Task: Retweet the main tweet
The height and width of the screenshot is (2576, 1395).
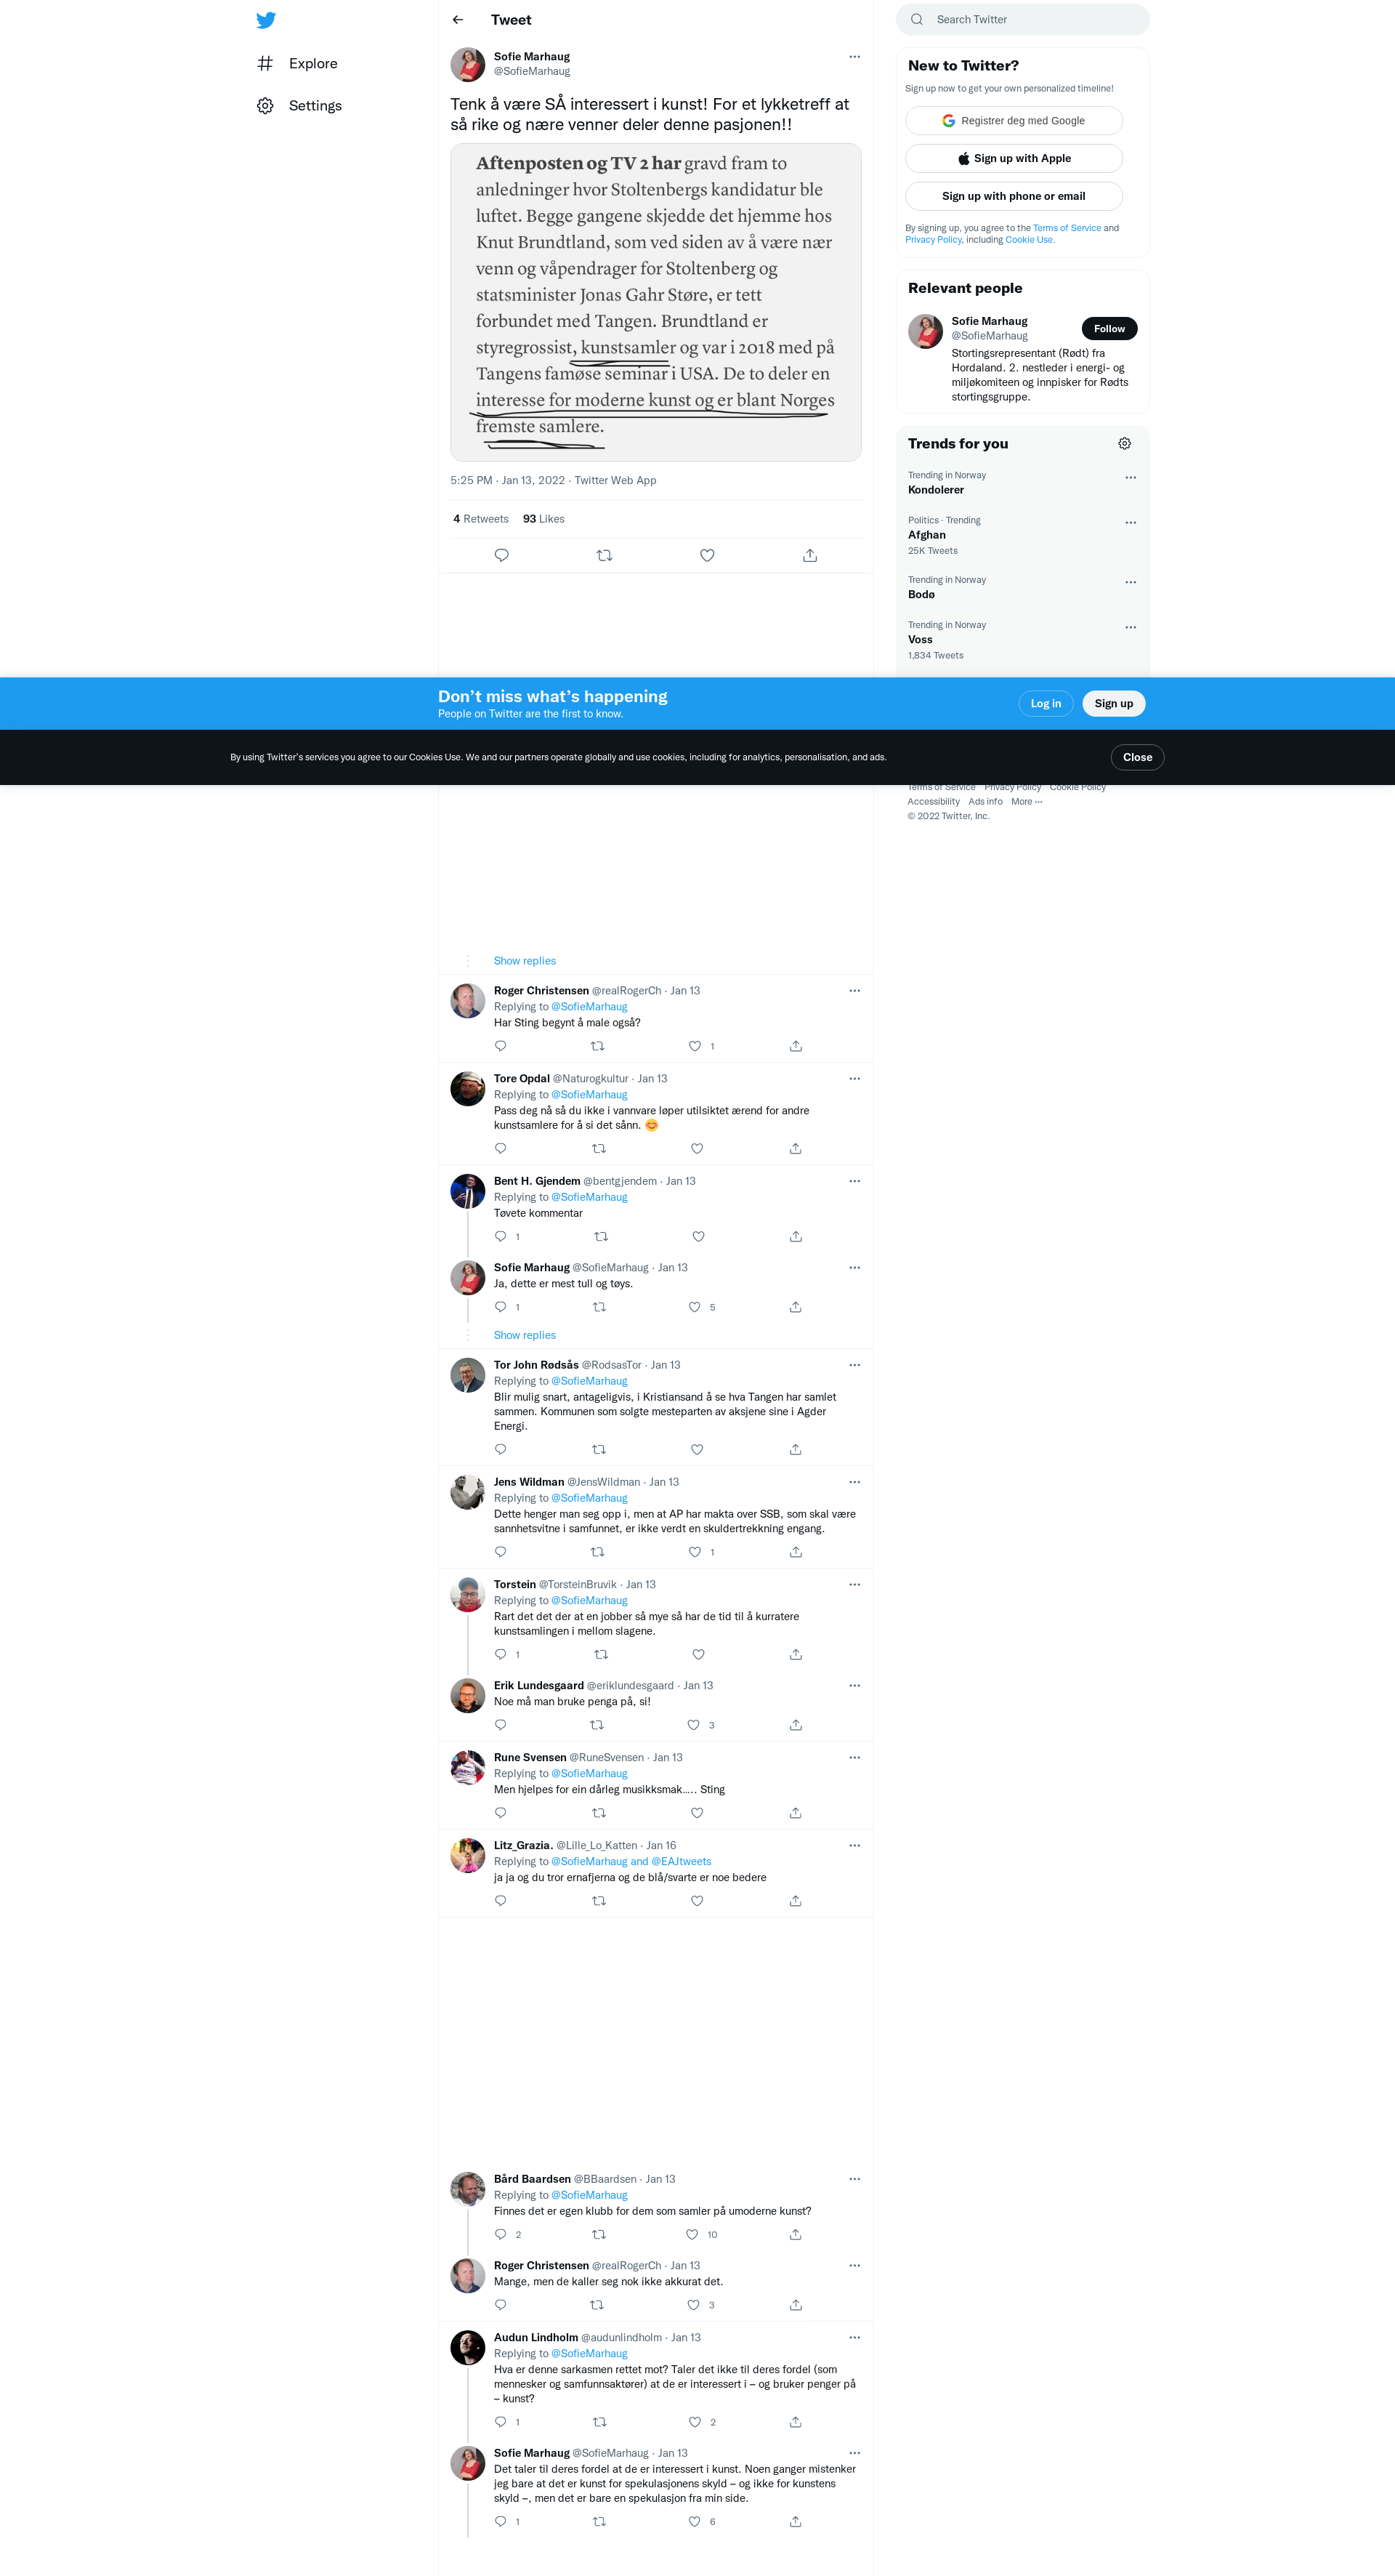Action: [x=604, y=555]
